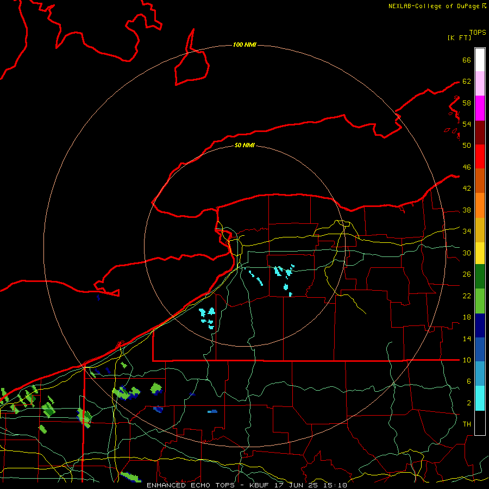This screenshot has height=489, width=489.
Task: Click the "42" scale label
Action: pos(467,189)
